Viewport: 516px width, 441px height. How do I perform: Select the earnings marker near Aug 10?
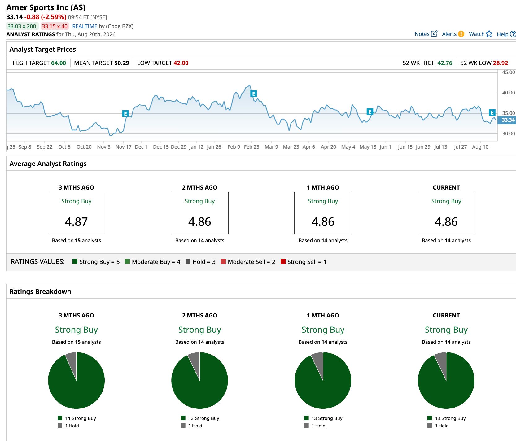pyautogui.click(x=492, y=112)
